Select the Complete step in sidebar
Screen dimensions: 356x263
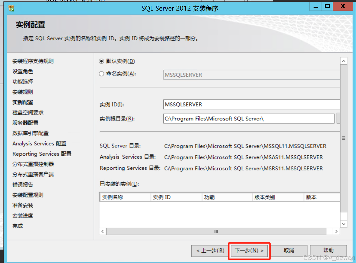tap(17, 226)
